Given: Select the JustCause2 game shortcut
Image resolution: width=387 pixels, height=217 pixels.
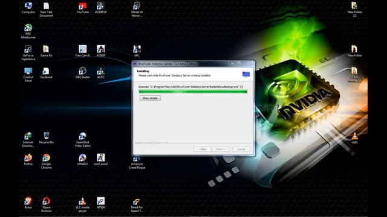Looking at the screenshot, I should (x=100, y=160).
